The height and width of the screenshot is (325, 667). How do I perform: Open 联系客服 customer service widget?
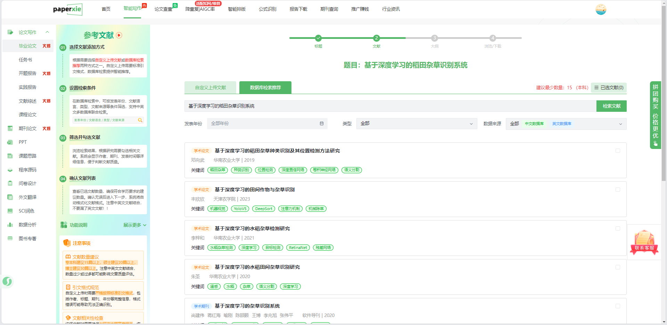[x=644, y=243]
